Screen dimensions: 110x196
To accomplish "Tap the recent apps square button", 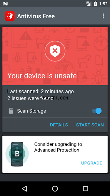I will (x=86, y=189).
